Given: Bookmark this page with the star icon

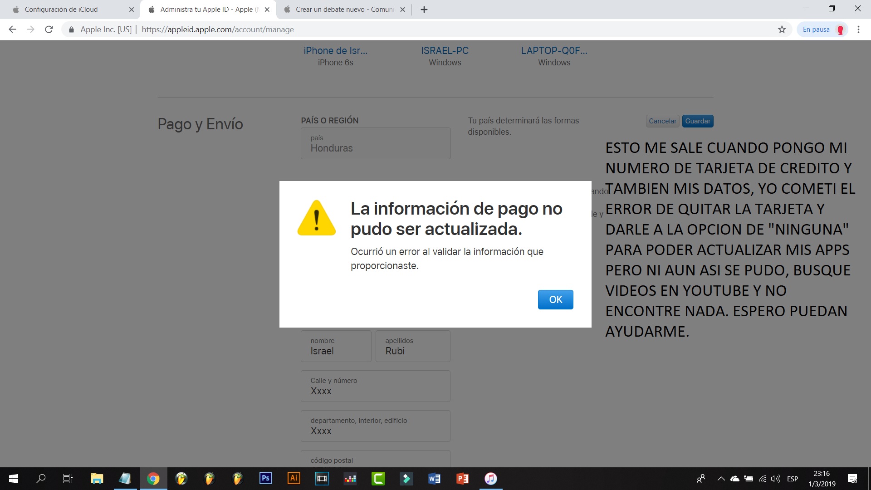Looking at the screenshot, I should pyautogui.click(x=782, y=29).
